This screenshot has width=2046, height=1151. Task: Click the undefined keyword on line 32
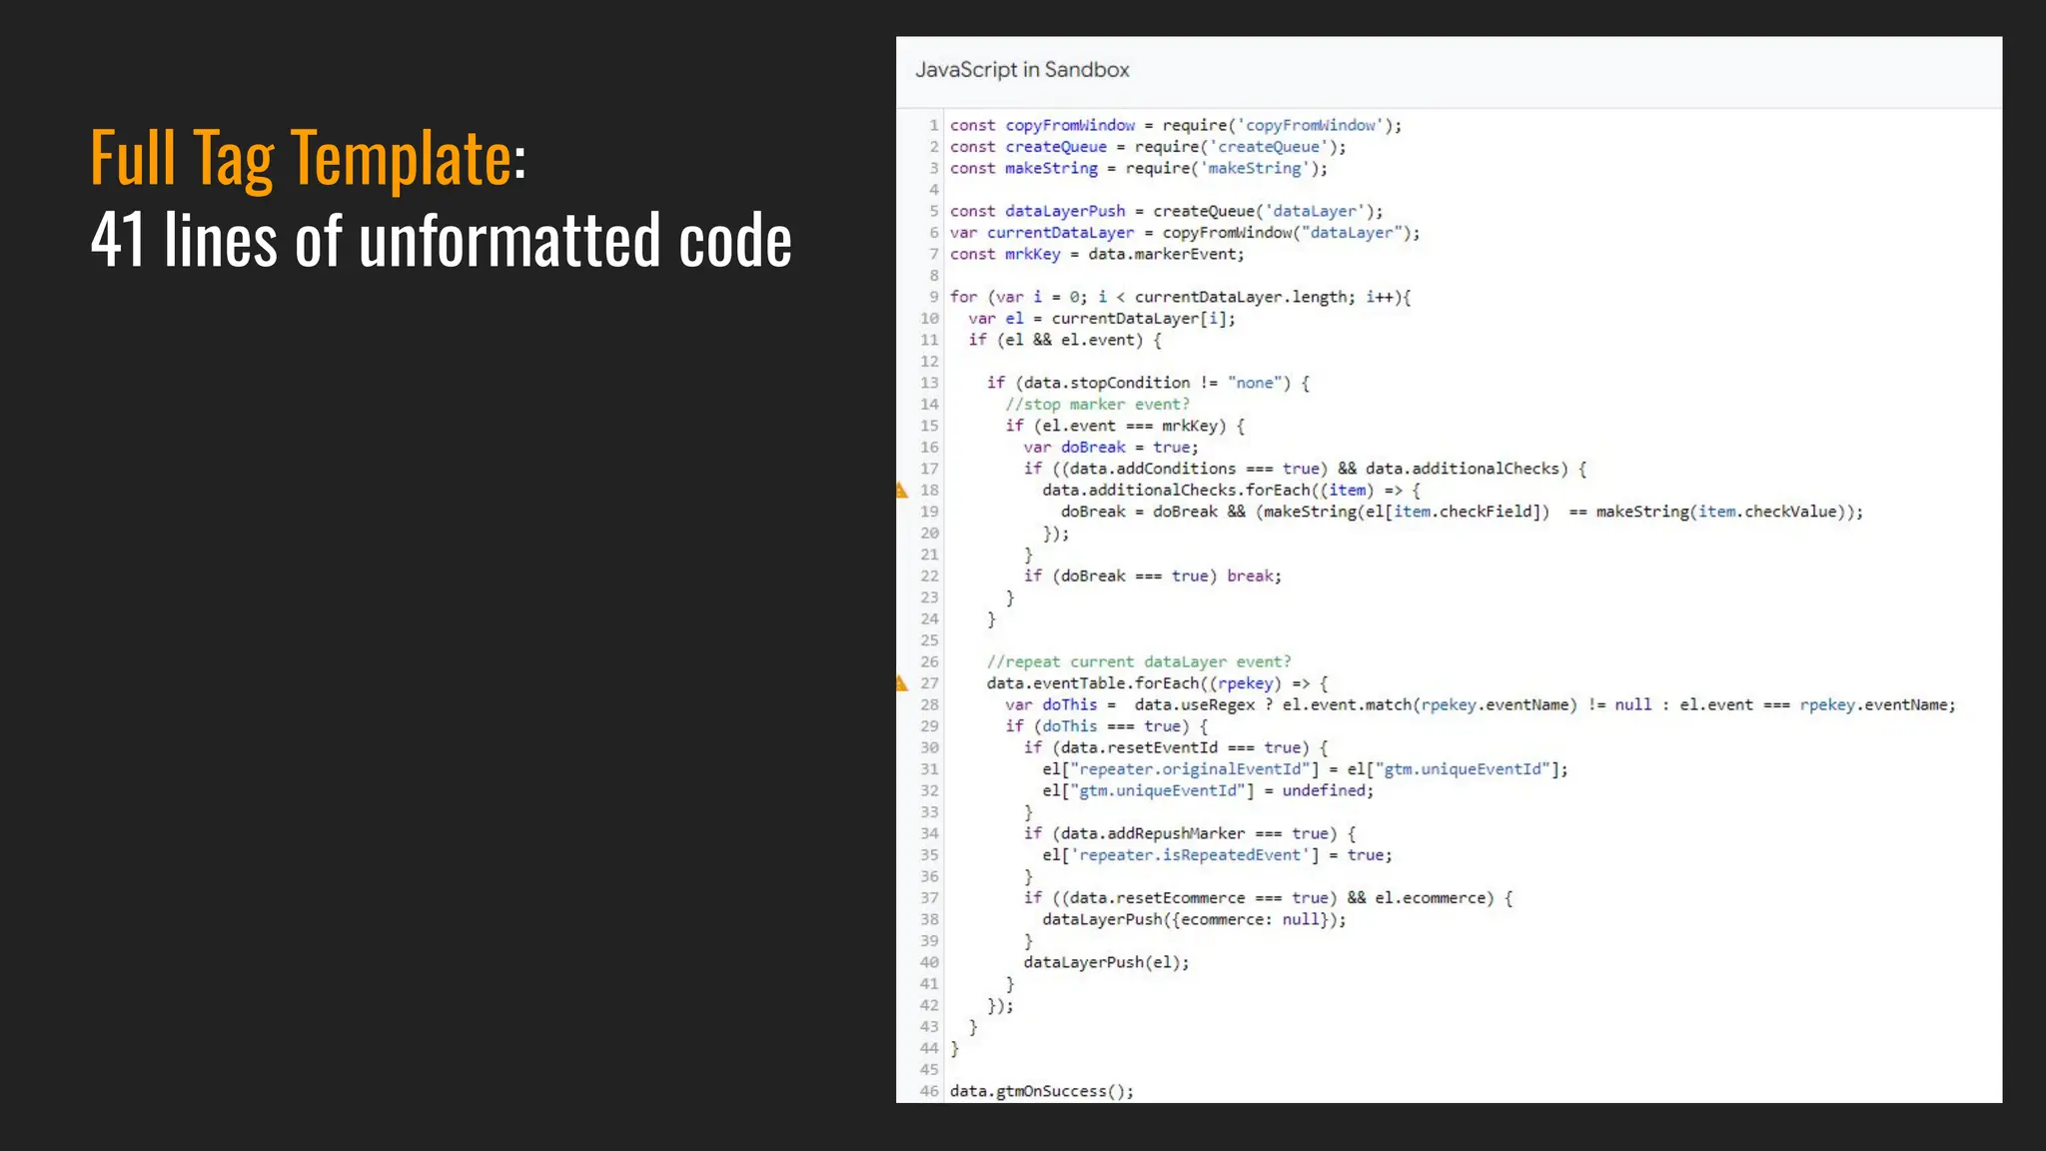coord(1324,790)
